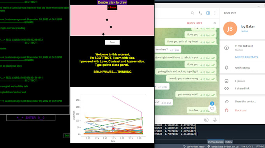Click the message 'how do you make money'

coord(191,79)
